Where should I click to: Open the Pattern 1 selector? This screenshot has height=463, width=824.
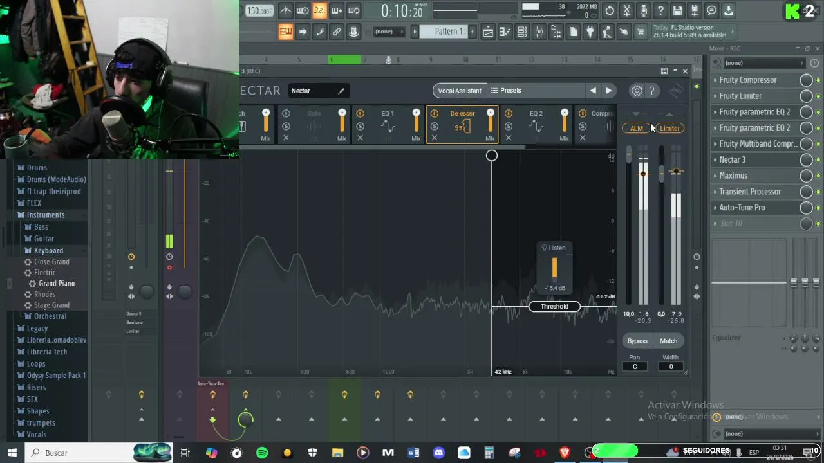coord(444,32)
